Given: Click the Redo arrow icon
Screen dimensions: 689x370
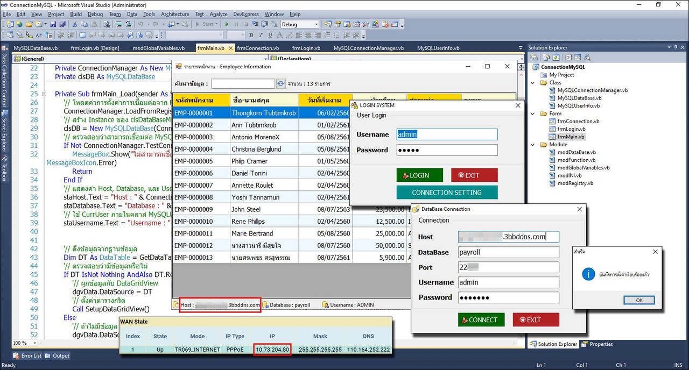Looking at the screenshot, I should [156, 24].
